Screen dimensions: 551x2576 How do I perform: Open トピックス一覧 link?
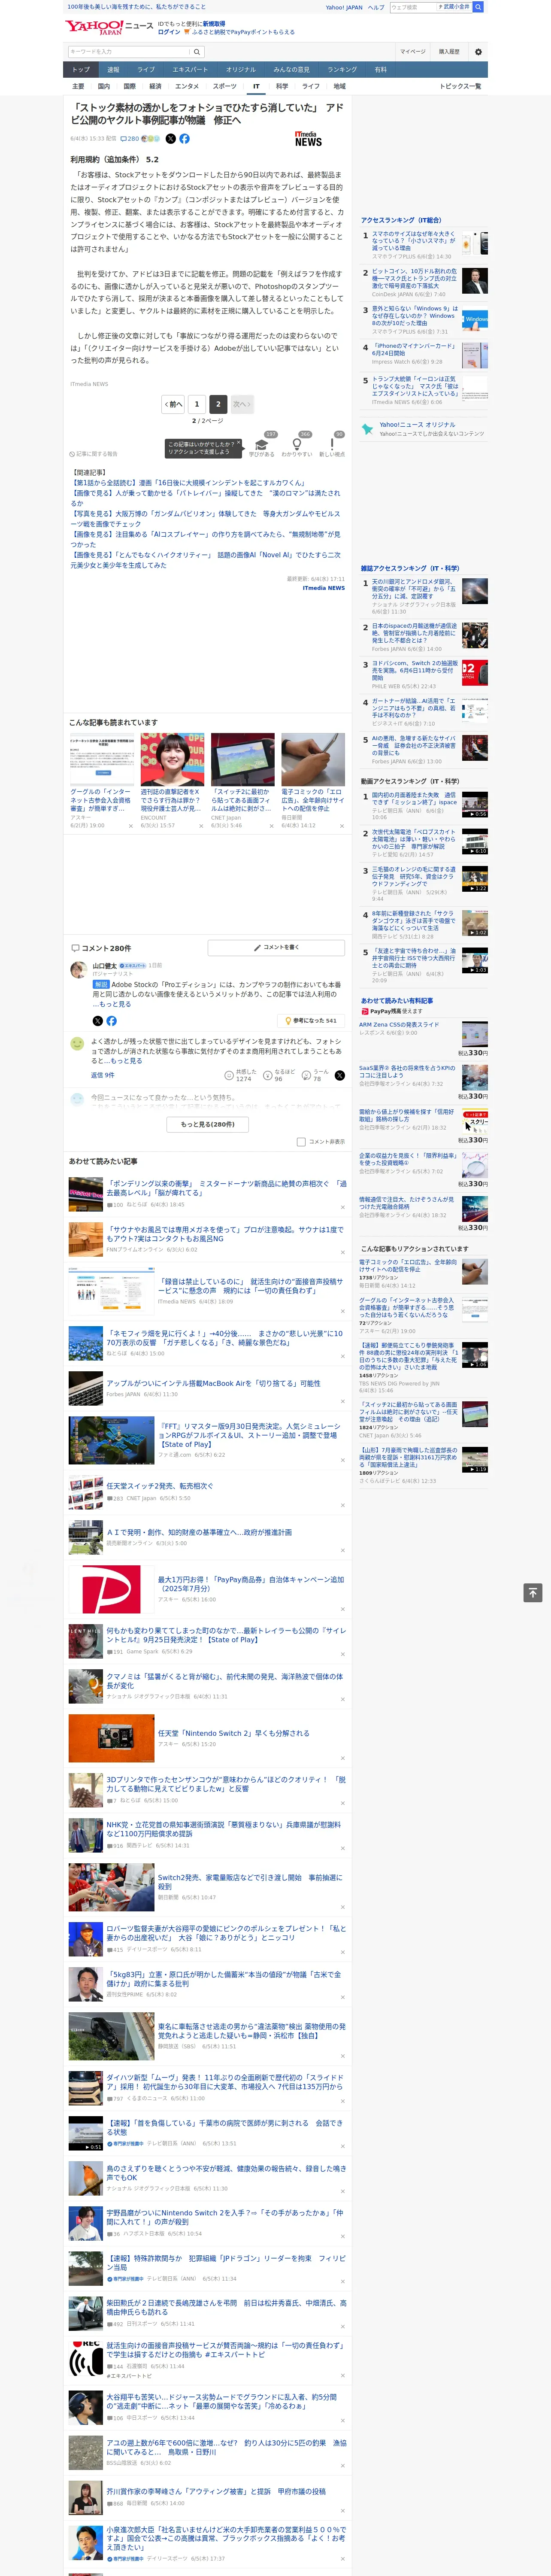tap(460, 87)
